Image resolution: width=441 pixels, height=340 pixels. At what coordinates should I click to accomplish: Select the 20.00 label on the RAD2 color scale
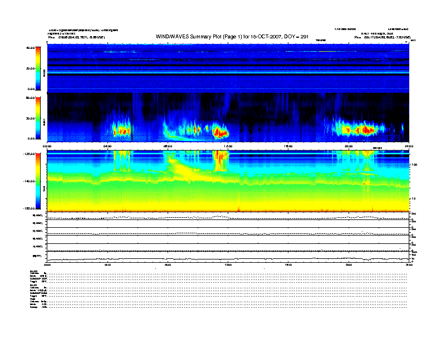click(31, 68)
